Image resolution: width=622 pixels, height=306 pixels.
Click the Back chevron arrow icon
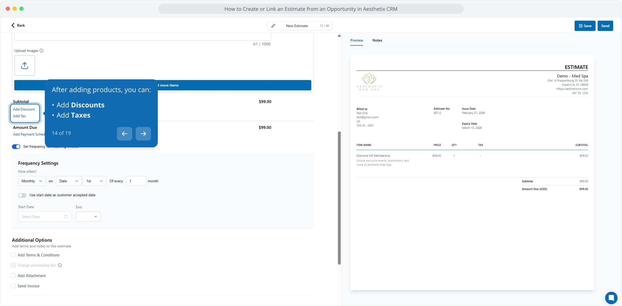(x=13, y=25)
